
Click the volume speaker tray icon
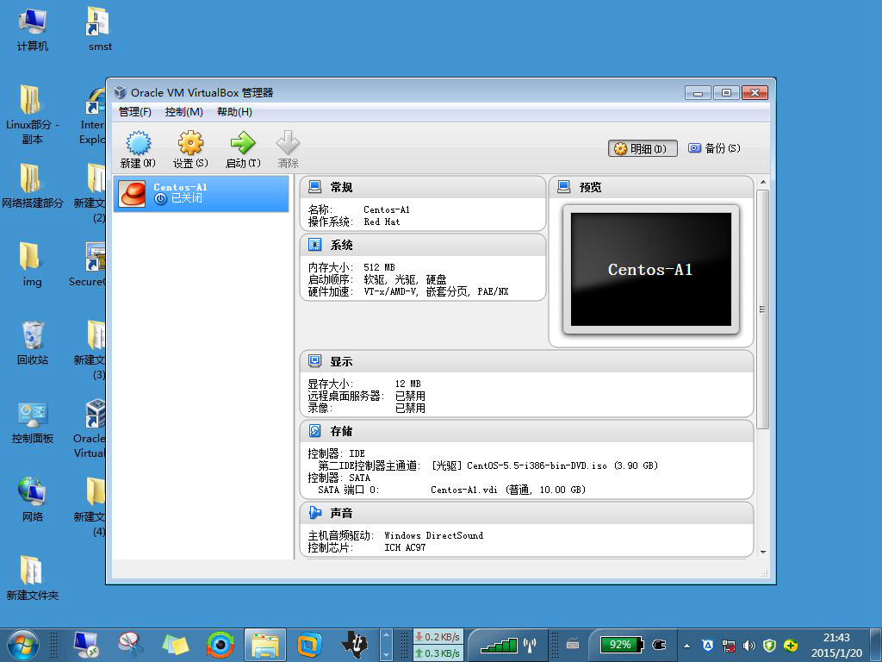pos(748,646)
